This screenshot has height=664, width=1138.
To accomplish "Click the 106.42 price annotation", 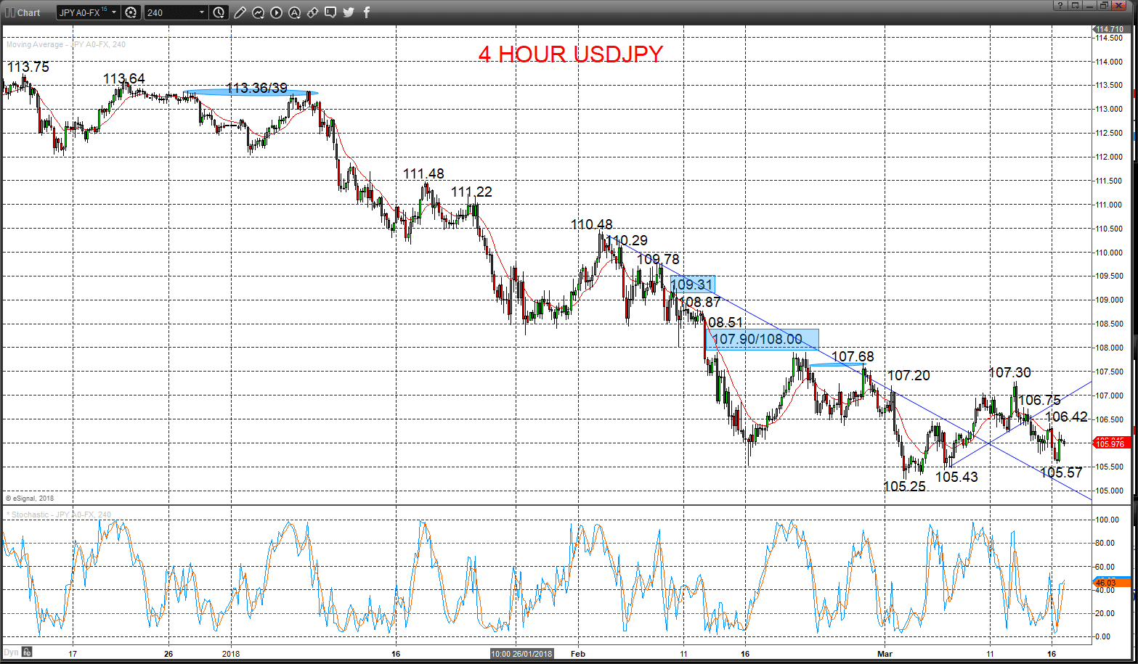I will click(1066, 417).
